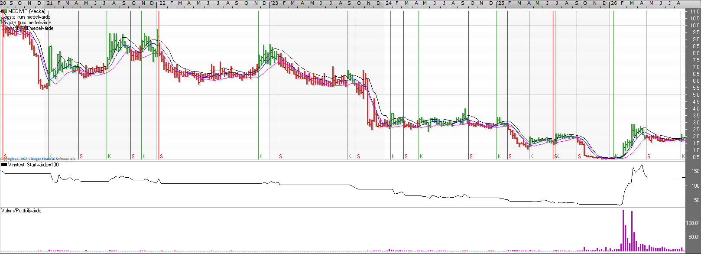
Task: Select the 'Volym/Portföljvärde' panel label
Action: point(21,211)
